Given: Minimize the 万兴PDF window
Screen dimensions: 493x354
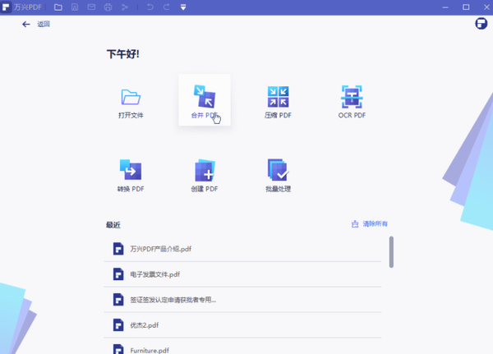Looking at the screenshot, I should tap(445, 7).
